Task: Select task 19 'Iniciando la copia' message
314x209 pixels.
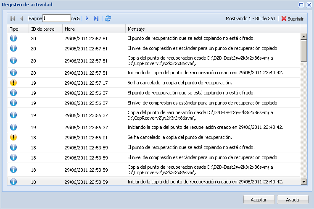Action: 205,127
